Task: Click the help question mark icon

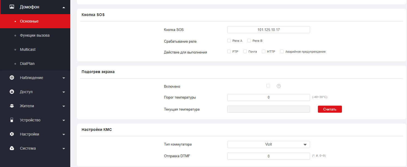Action: 278,86
